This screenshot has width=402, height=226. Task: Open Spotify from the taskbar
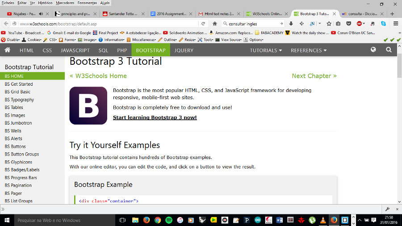[x=169, y=220]
